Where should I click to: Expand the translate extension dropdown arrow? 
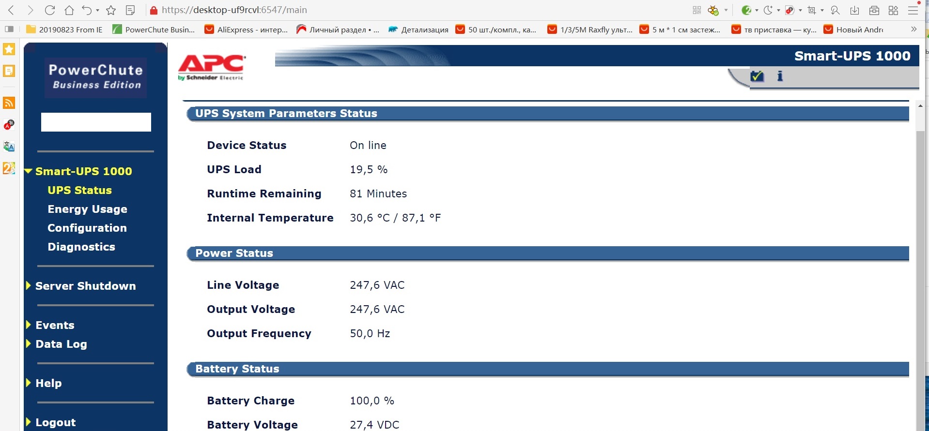[x=800, y=10]
